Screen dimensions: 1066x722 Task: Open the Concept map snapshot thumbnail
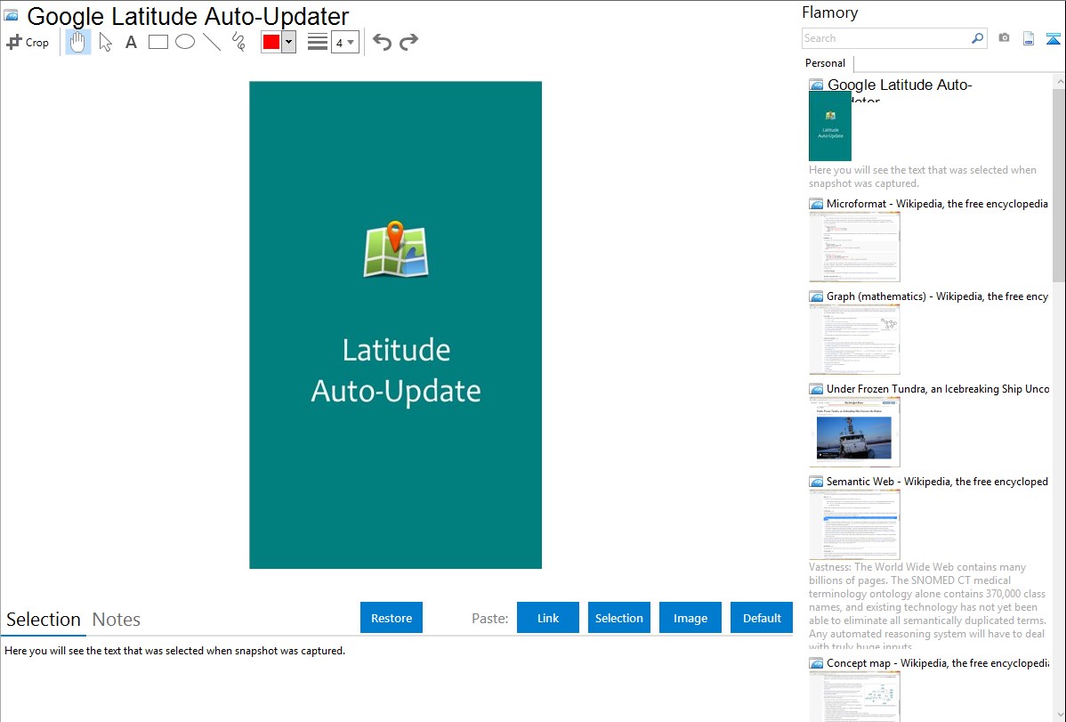pos(854,696)
